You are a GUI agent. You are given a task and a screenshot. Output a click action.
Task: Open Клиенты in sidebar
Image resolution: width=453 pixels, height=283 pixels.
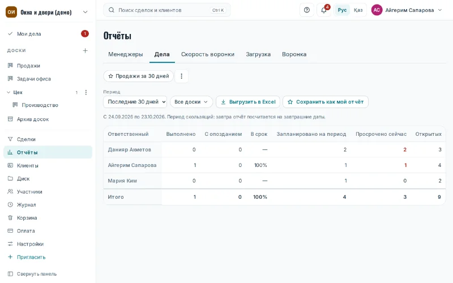[48, 165]
